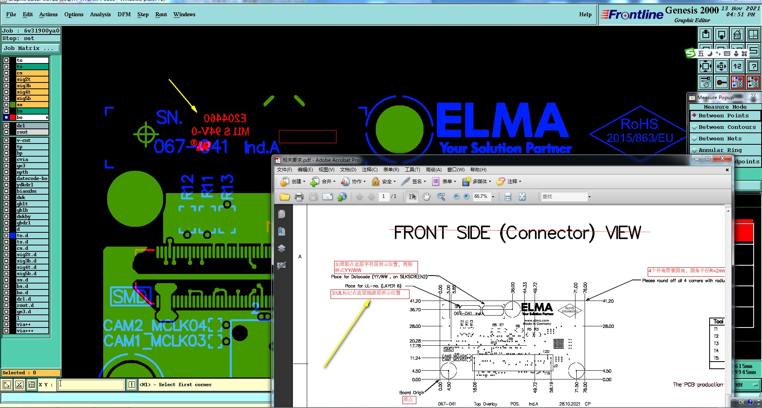This screenshot has width=762, height=408.
Task: Click the pan up arrow icon in Genesis
Action: (706, 34)
